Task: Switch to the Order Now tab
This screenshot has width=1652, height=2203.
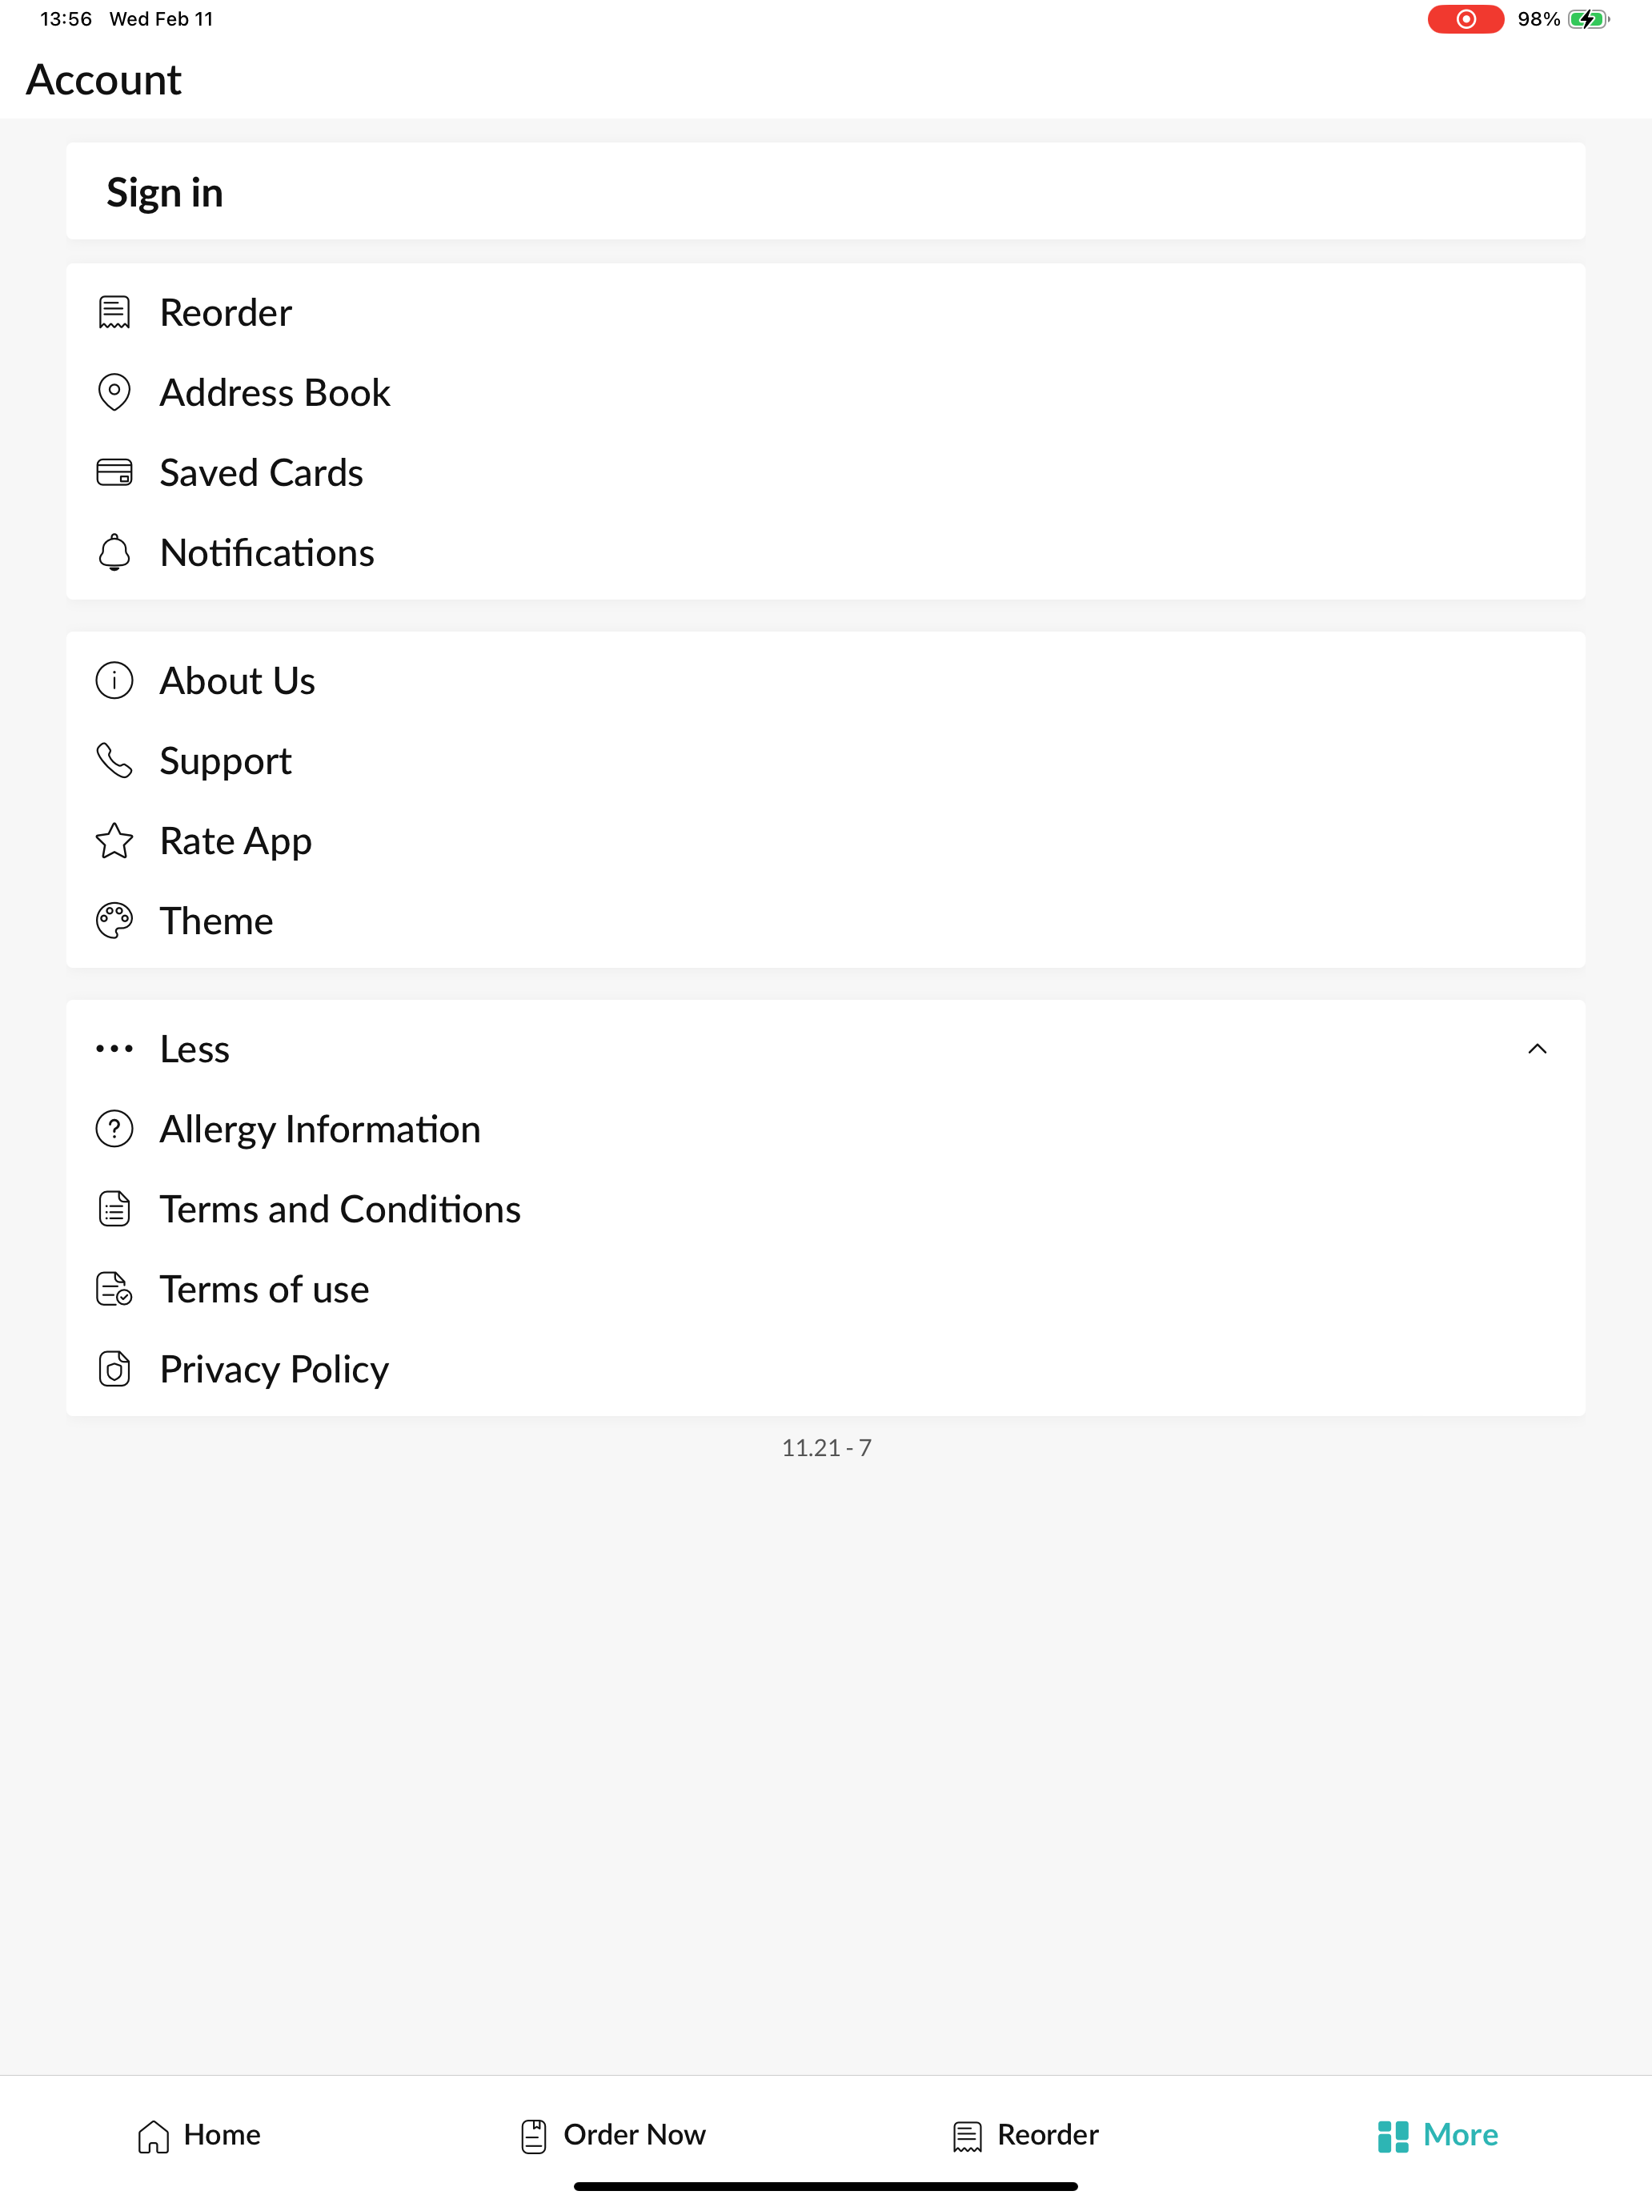Action: pyautogui.click(x=613, y=2135)
